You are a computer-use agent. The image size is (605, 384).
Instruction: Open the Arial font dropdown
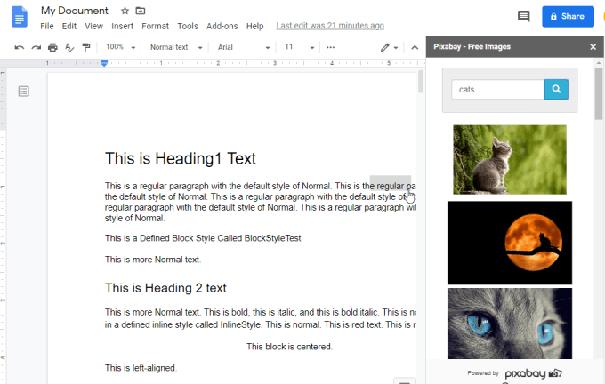click(243, 47)
